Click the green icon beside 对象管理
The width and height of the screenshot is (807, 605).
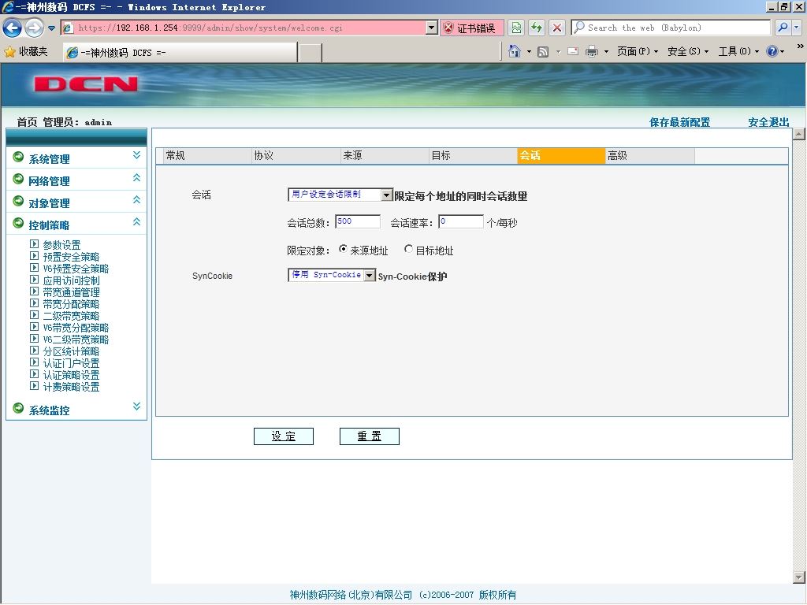[18, 201]
